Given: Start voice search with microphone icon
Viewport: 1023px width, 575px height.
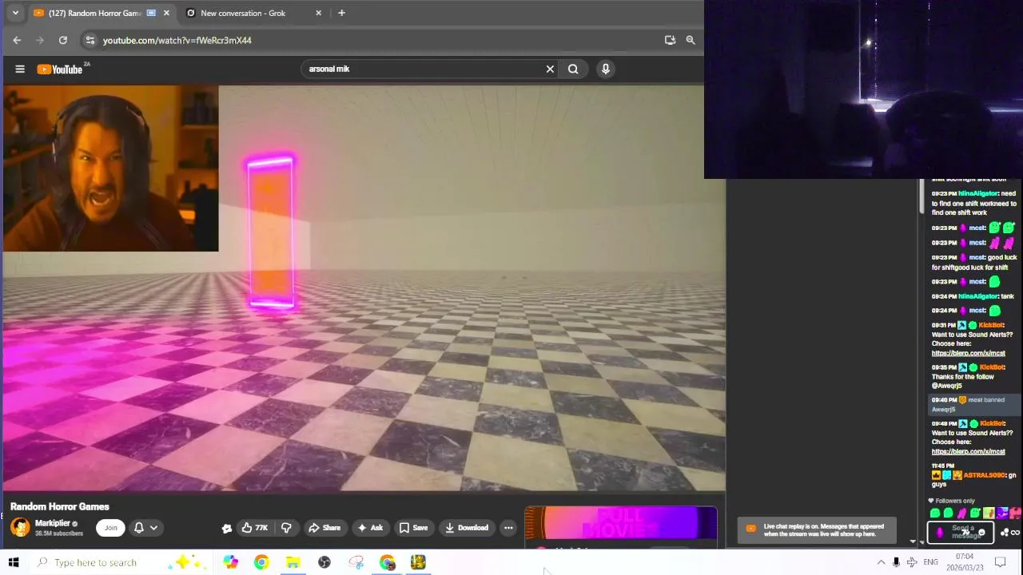Looking at the screenshot, I should (606, 69).
